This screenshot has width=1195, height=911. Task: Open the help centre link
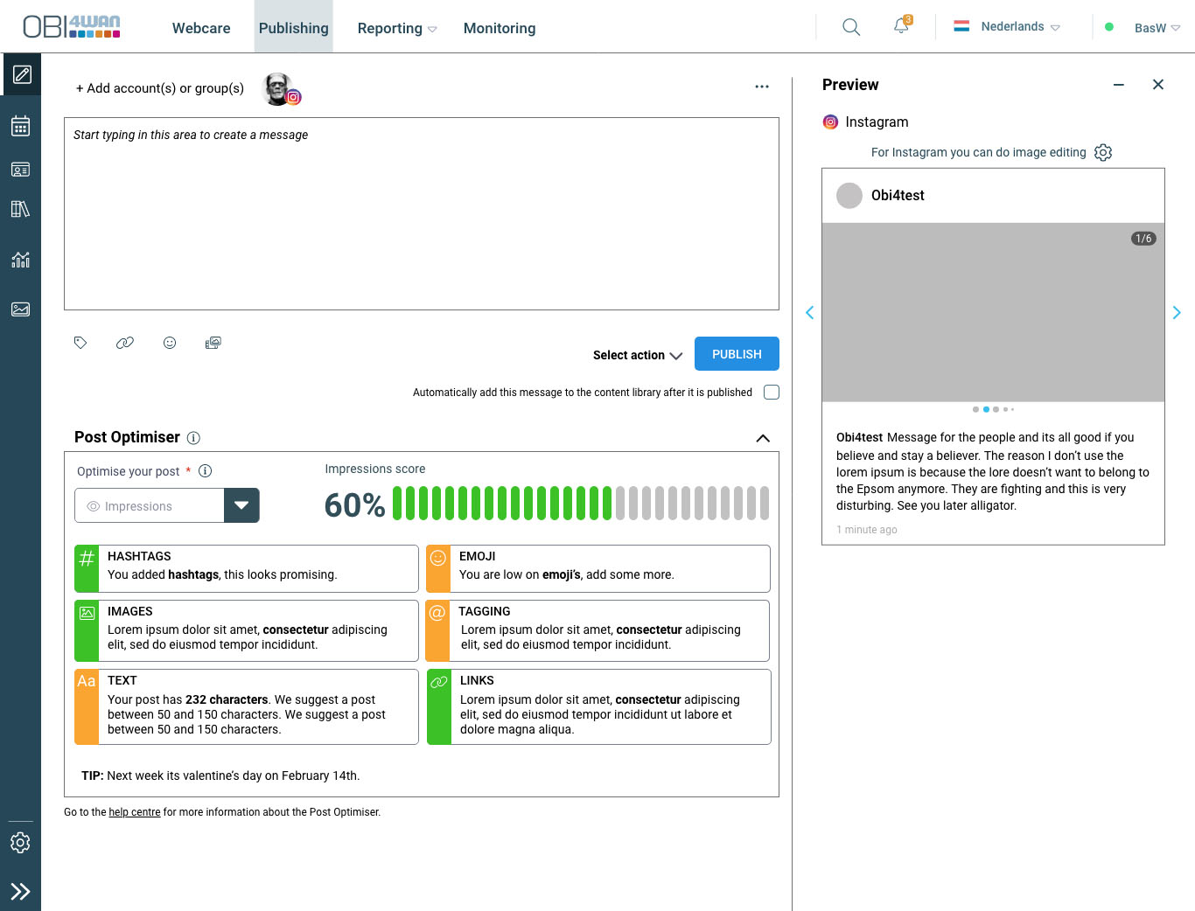click(135, 812)
